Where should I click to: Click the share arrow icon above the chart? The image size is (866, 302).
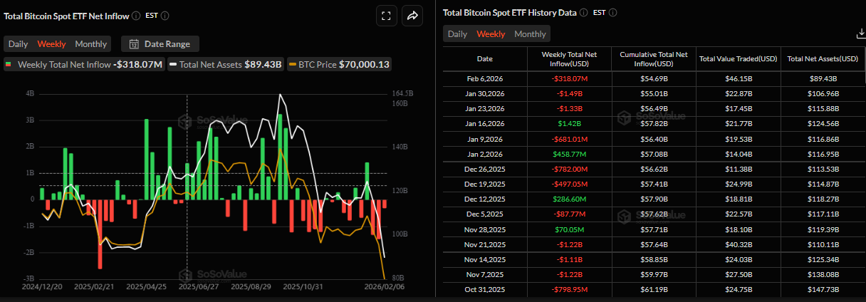pyautogui.click(x=412, y=16)
